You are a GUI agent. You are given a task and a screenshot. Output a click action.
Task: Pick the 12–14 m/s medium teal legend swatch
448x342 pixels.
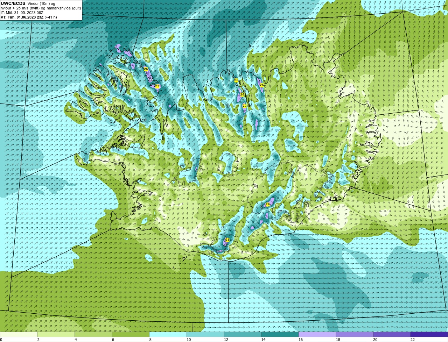[x=243, y=334]
